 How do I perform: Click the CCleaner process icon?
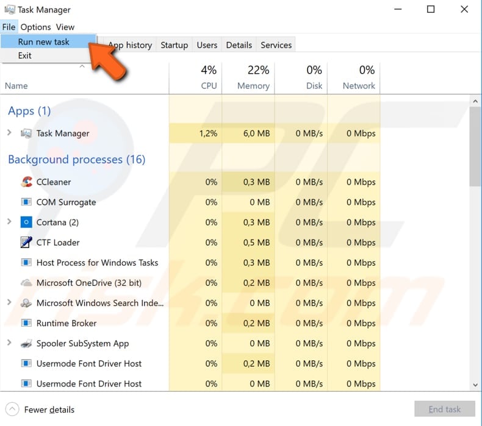click(x=26, y=182)
